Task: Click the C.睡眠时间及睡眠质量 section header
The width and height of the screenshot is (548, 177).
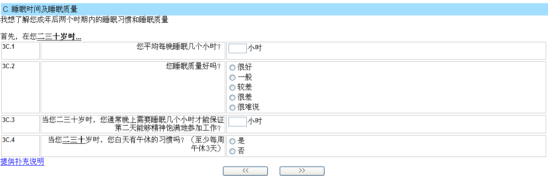Action: (x=274, y=10)
